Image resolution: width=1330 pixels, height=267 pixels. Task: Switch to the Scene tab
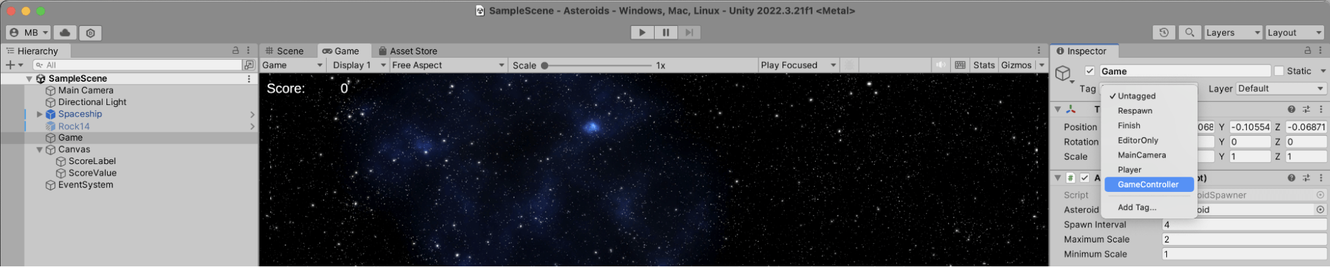[284, 51]
